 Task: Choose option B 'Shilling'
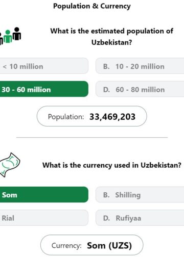click(140, 195)
